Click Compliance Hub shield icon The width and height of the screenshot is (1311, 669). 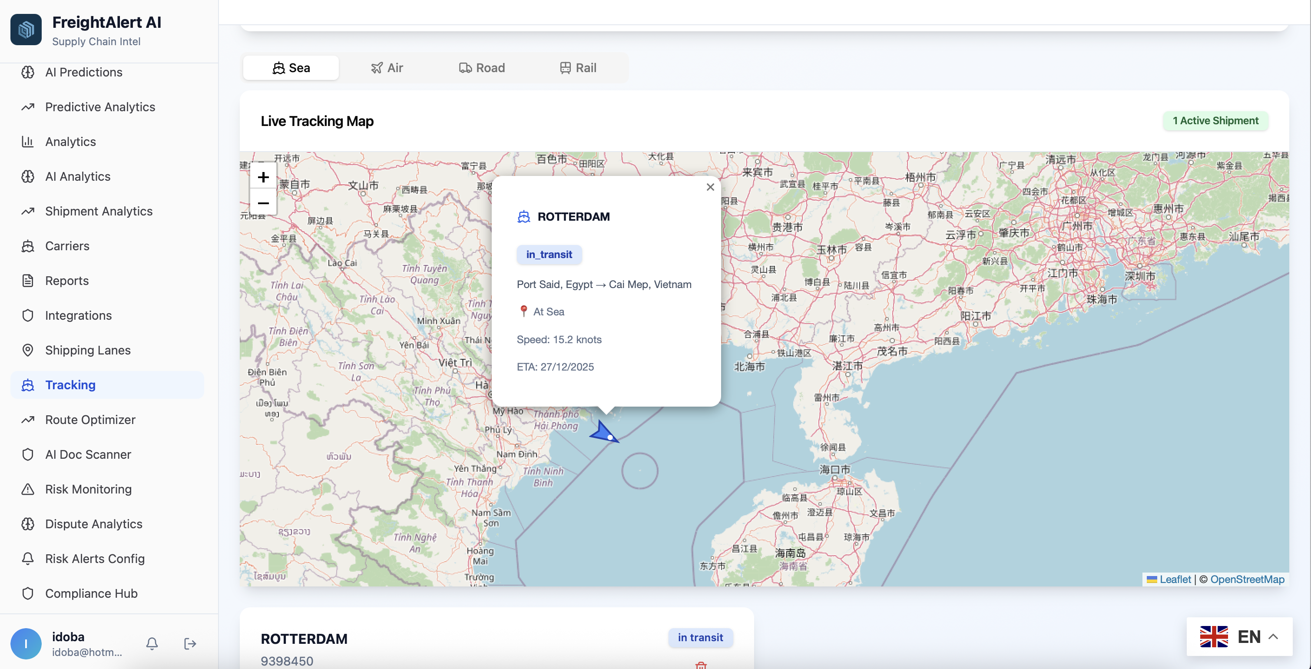pos(28,594)
